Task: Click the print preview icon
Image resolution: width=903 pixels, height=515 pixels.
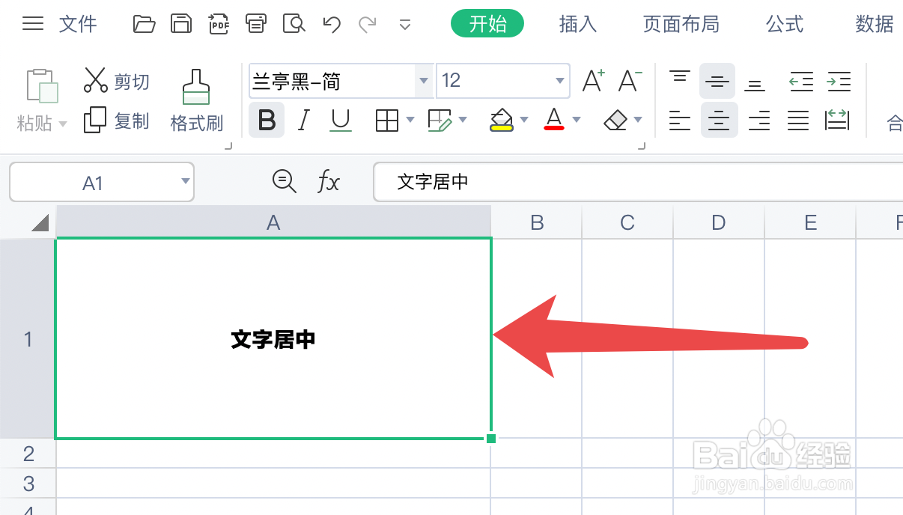Action: (x=294, y=23)
